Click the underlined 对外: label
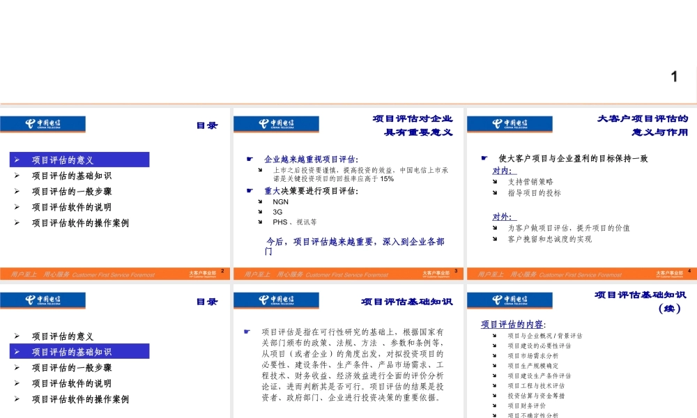Screen dimensions: 697x418 (504, 217)
